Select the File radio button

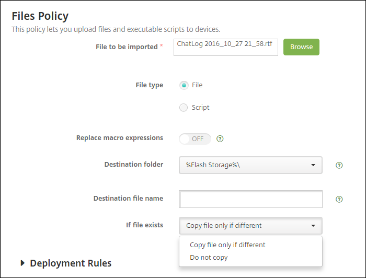(184, 85)
